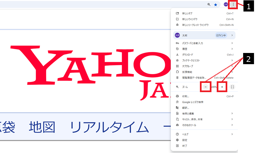Select 新しいタブ menu item

click(205, 13)
